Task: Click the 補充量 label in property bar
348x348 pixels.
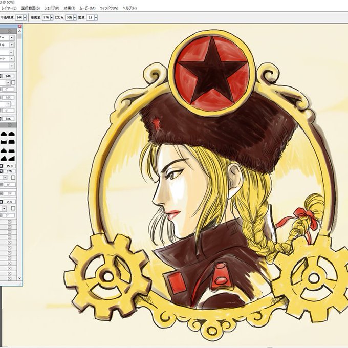Action: [36, 17]
